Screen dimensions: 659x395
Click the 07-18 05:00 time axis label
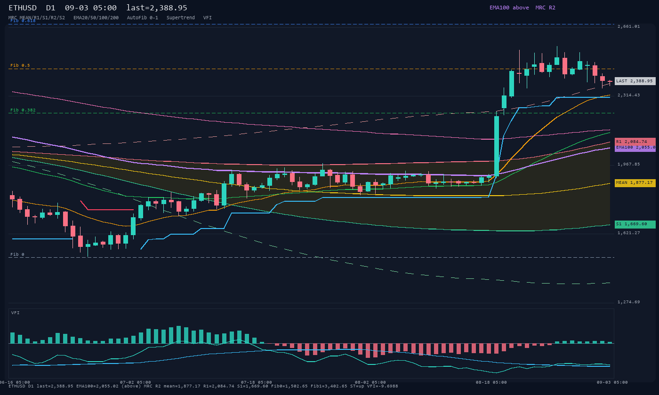(x=257, y=382)
